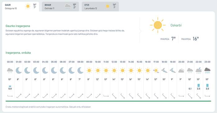Image resolution: width=217 pixels, height=113 pixels.
Task: Click the wind arrow under 12:00
Action: click(x=114, y=96)
